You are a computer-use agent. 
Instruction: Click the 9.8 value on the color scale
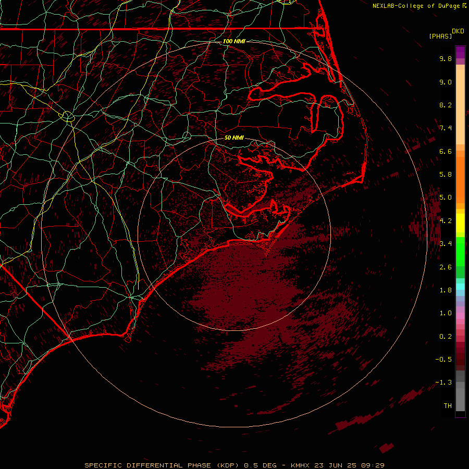[x=446, y=58]
